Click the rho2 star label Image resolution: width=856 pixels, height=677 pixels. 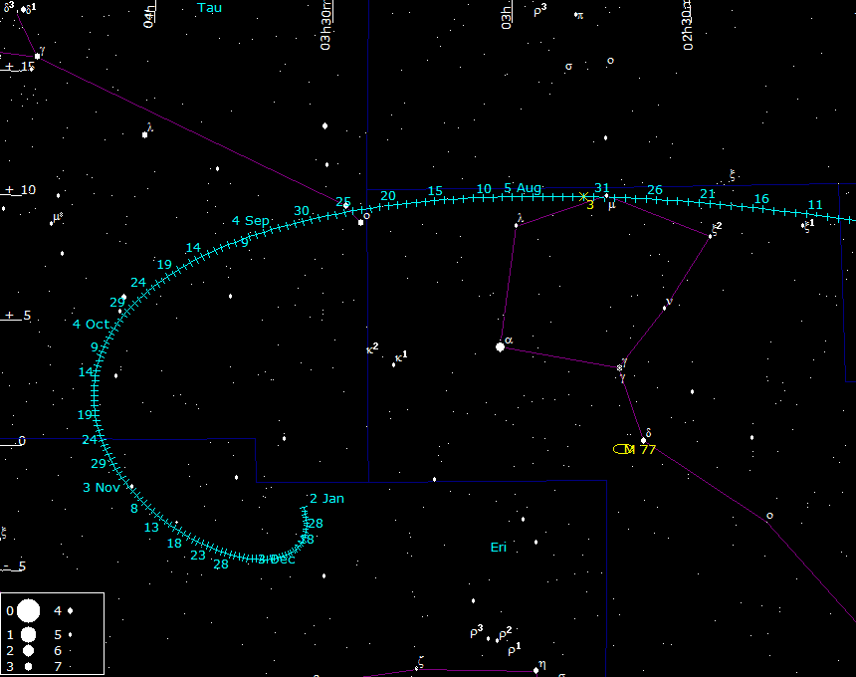pos(506,633)
